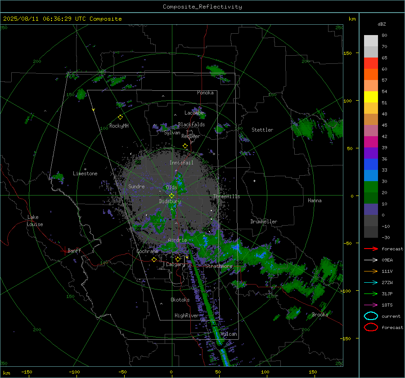
Task: Select the light gray 70-80 dBZ swatch
Action: tap(371, 41)
